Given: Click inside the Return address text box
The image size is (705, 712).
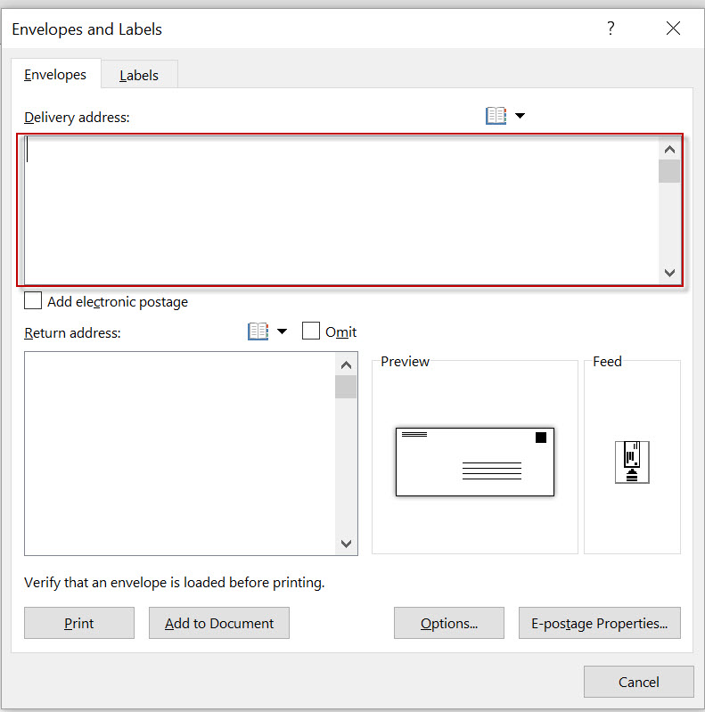Looking at the screenshot, I should coord(180,454).
